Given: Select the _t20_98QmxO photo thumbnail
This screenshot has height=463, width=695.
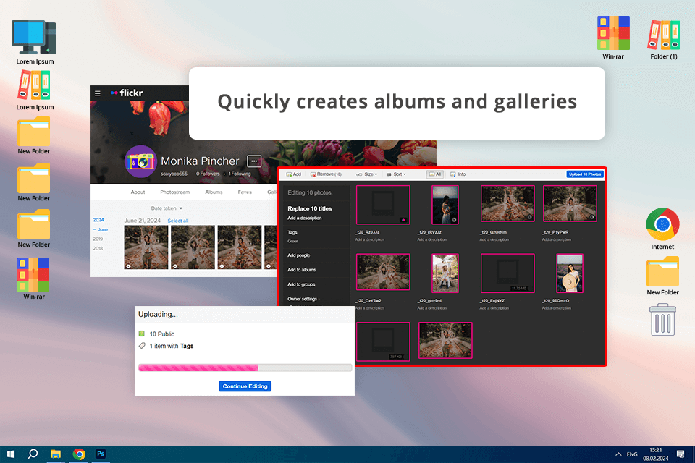Looking at the screenshot, I should point(570,273).
